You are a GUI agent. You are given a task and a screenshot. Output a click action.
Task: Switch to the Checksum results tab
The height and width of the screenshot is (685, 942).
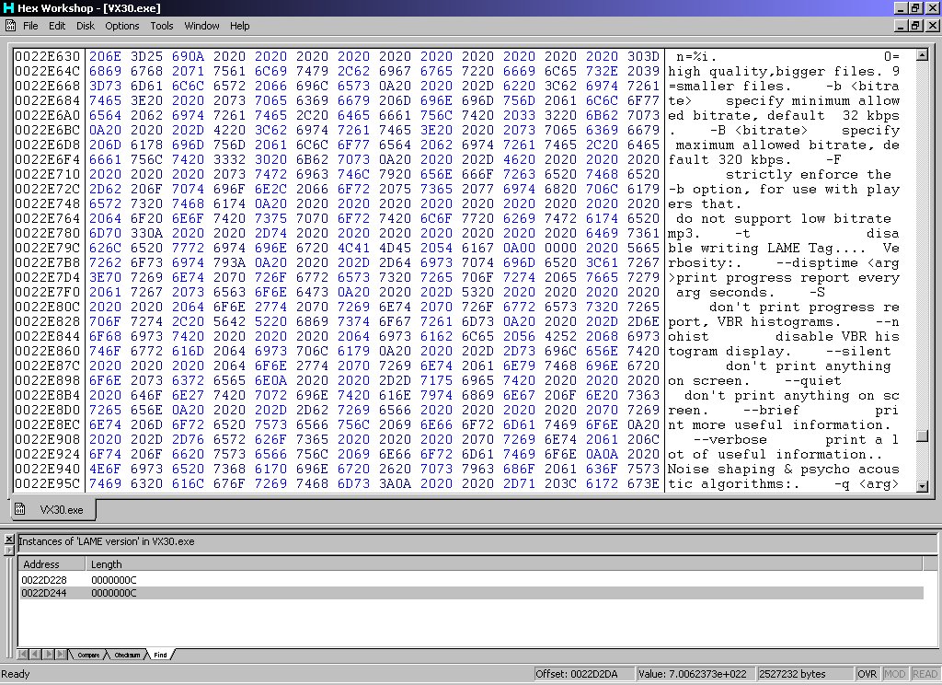coord(127,655)
